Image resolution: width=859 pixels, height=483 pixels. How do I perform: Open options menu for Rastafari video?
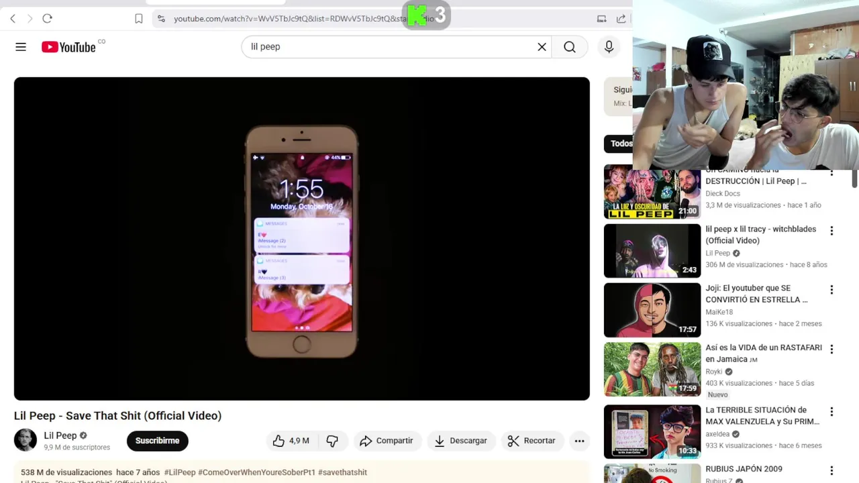click(x=831, y=350)
